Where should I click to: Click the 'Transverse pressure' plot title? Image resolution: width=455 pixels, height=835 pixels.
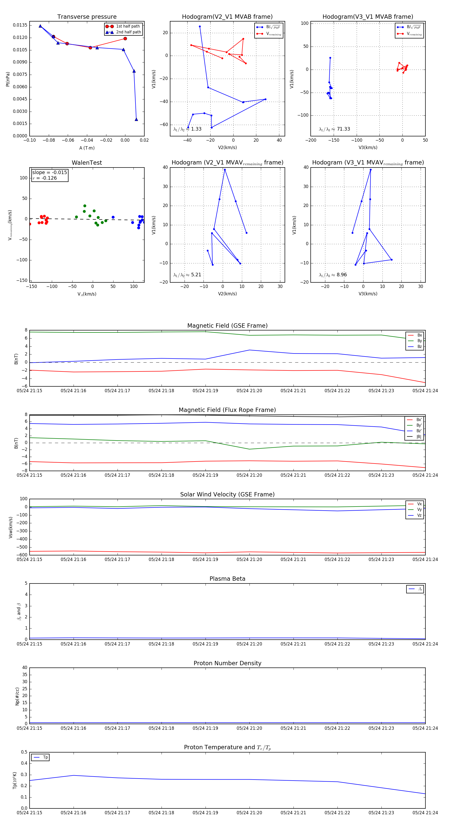(x=87, y=17)
